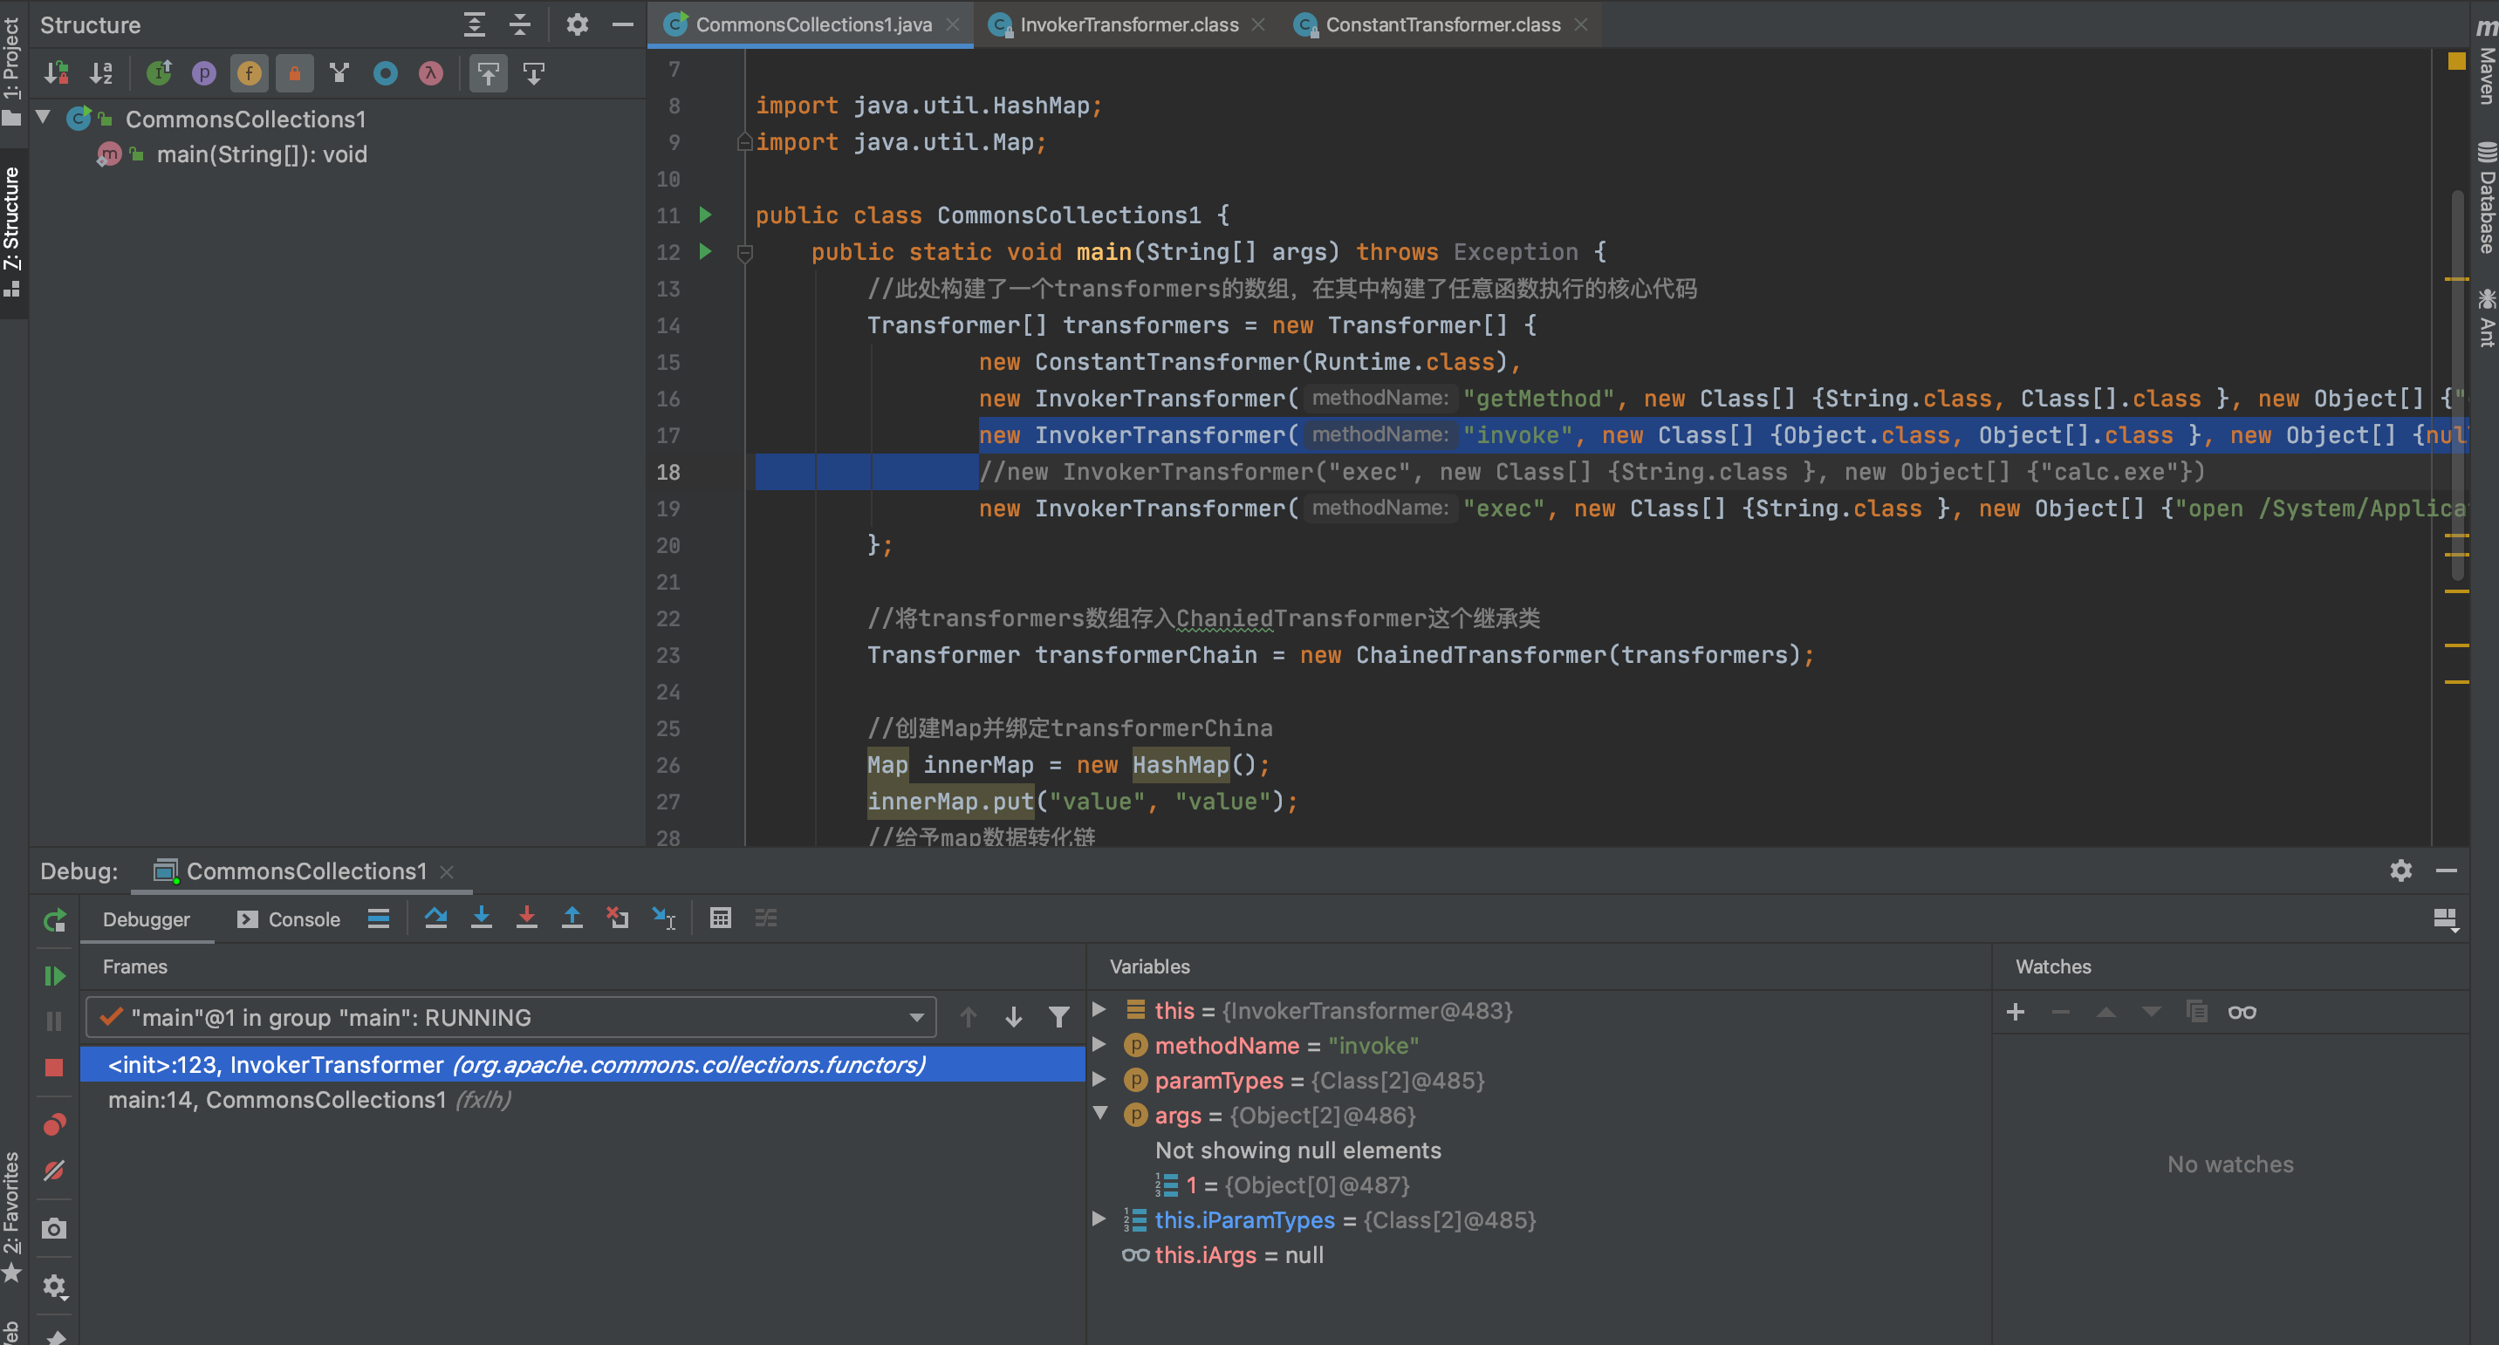Drop Frame in debugger
The image size is (2499, 1345).
(x=618, y=918)
